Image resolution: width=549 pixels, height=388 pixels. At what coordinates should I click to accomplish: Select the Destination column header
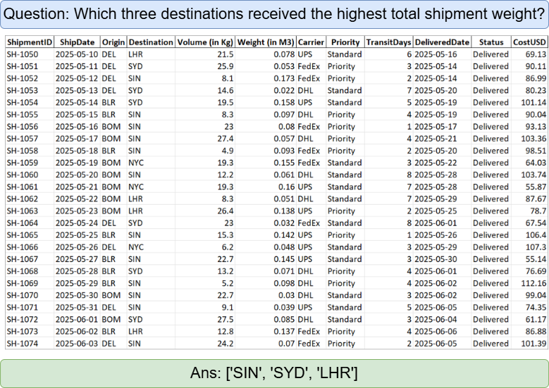[151, 42]
